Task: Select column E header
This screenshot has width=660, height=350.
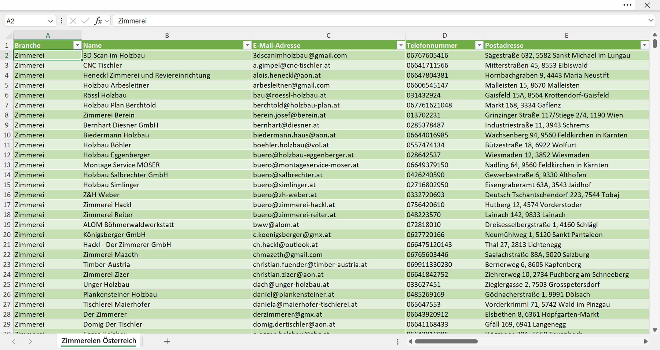Action: (566, 35)
